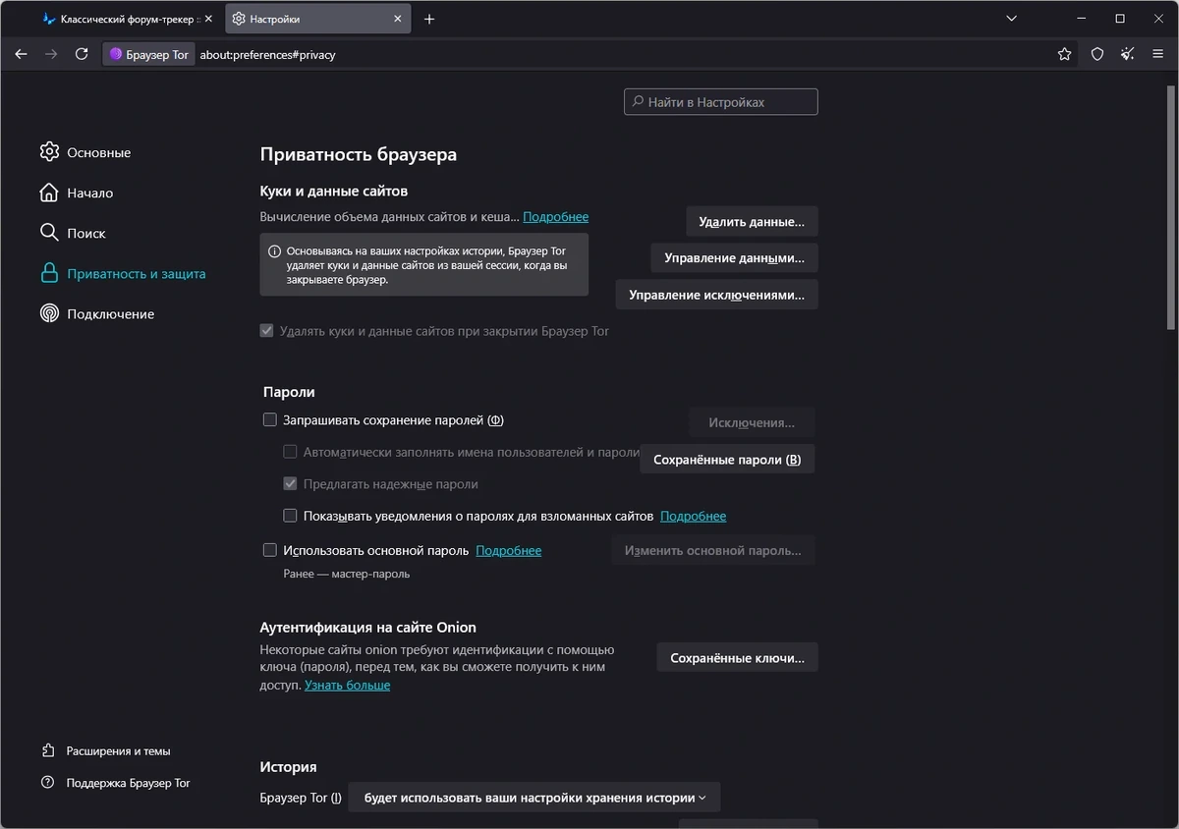Open Подробнее link about site data

point(555,216)
